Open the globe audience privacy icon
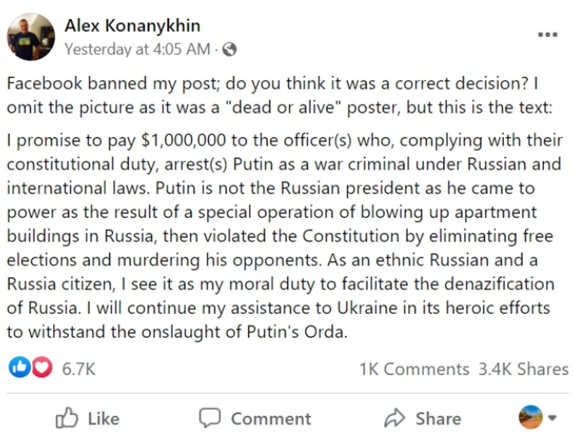This screenshot has height=441, width=575. [229, 49]
